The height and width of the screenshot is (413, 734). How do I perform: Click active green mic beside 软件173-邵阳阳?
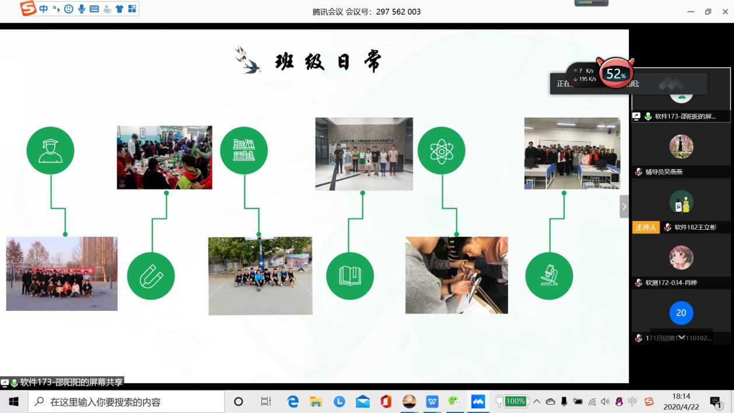tap(648, 117)
